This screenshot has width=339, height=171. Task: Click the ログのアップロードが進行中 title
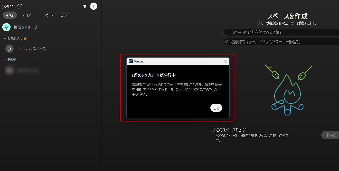coord(154,75)
